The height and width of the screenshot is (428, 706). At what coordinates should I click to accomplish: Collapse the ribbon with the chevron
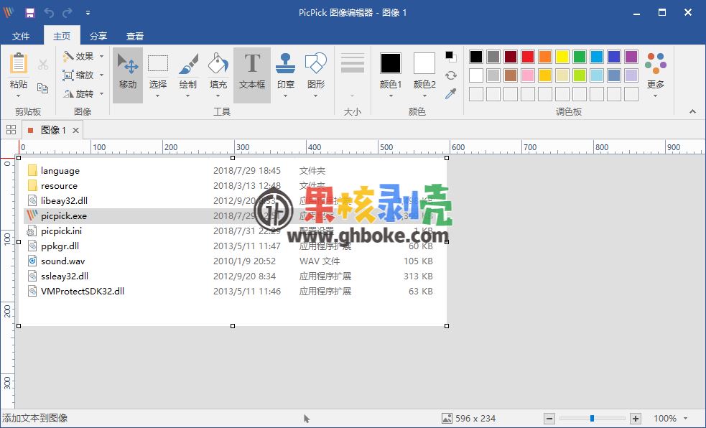point(692,111)
